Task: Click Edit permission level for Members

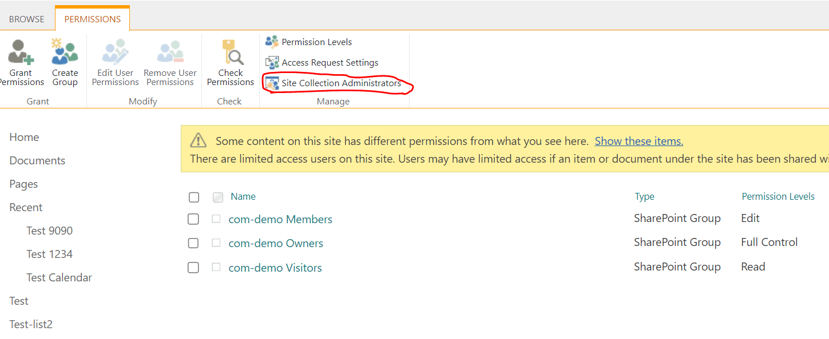Action: click(x=751, y=218)
